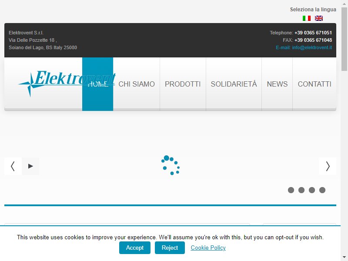Accept cookies in the banner
The height and width of the screenshot is (261, 348).
[x=135, y=248]
